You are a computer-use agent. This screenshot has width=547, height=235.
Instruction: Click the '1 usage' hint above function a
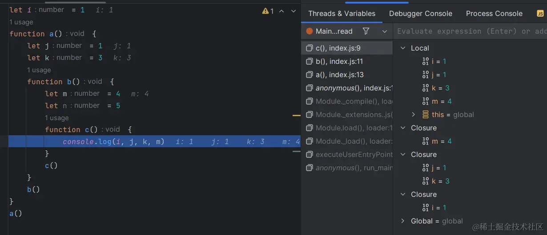tap(21, 22)
